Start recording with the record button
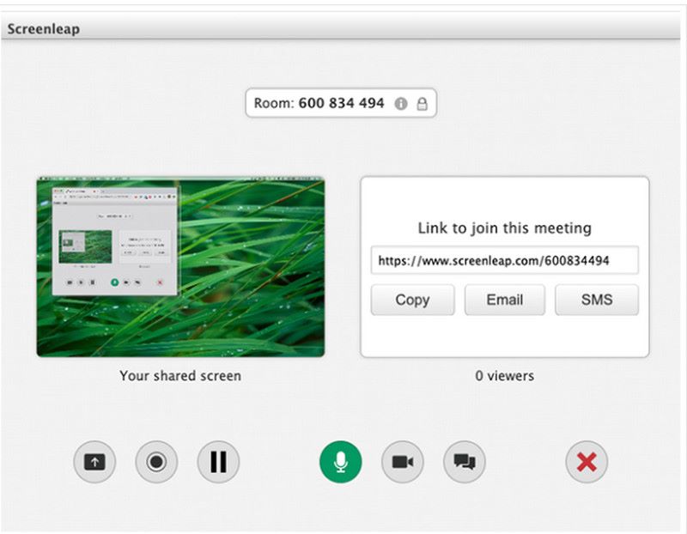 [x=156, y=462]
